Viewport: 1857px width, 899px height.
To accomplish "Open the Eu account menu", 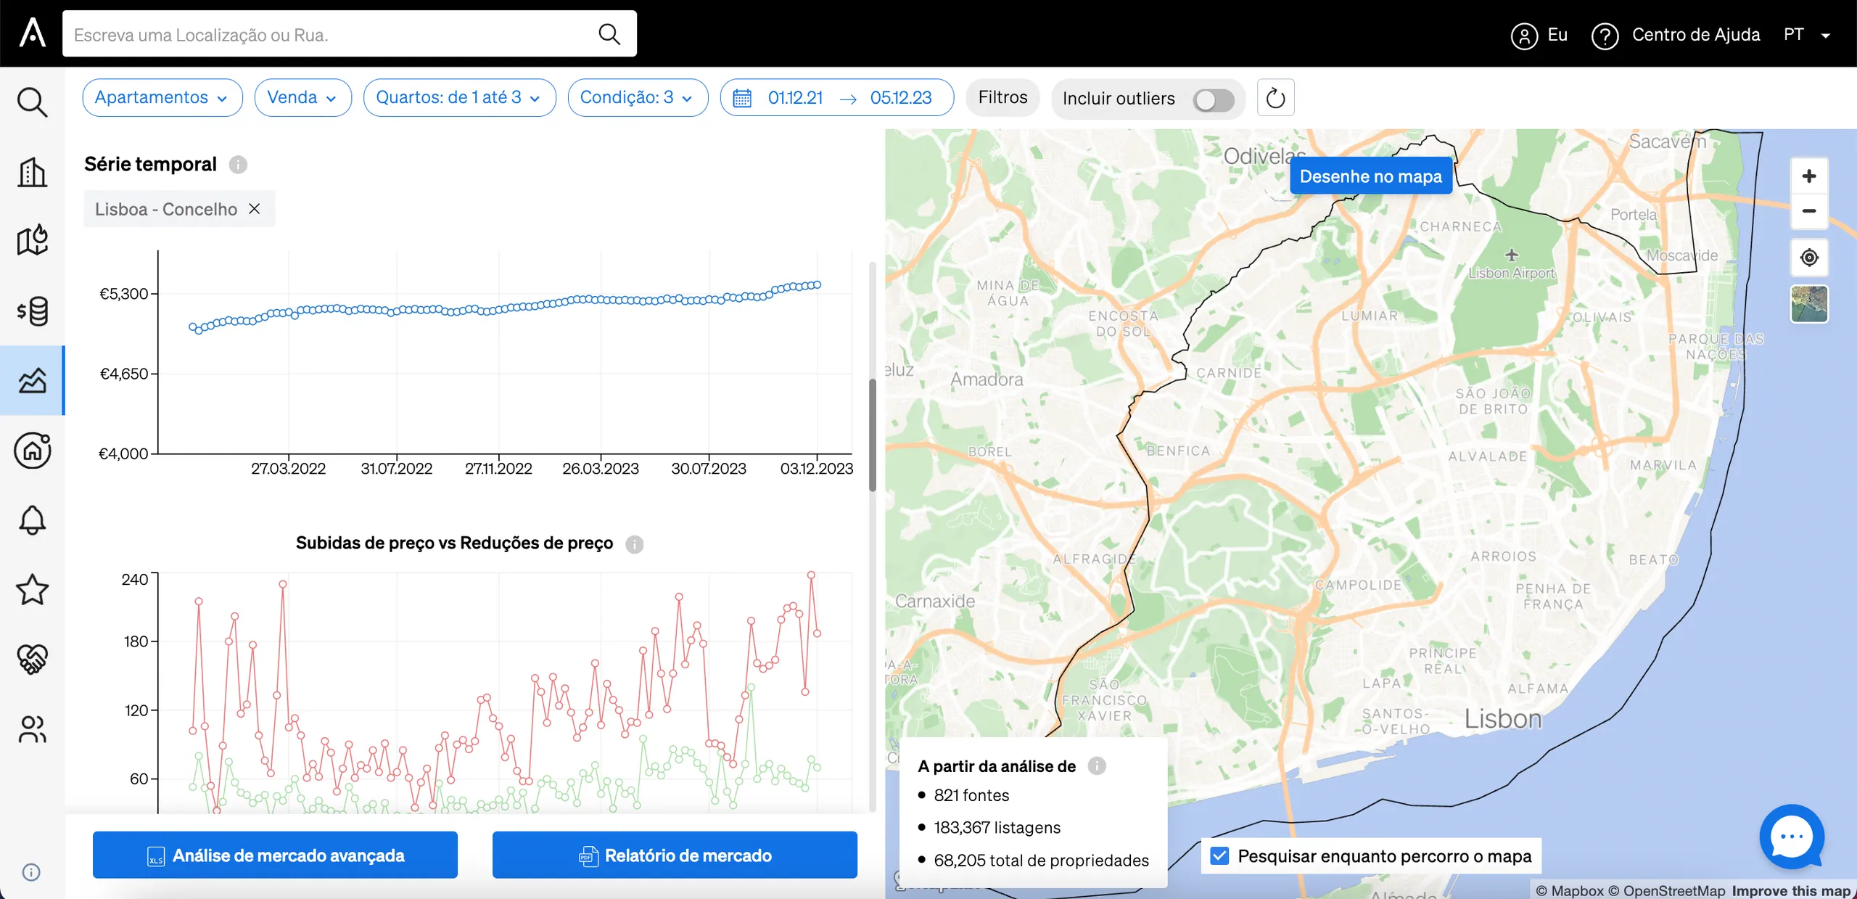I will click(x=1539, y=35).
